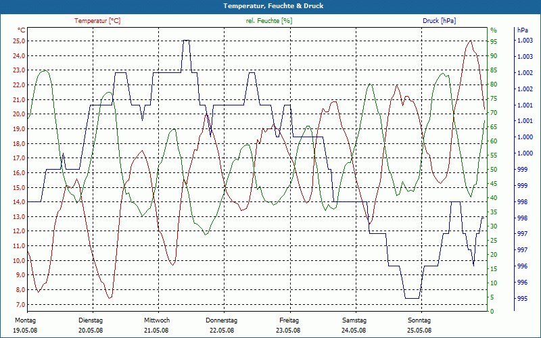Image resolution: width=541 pixels, height=338 pixels.
Task: Click the '7,0' temperature axis value
Action: 20,304
